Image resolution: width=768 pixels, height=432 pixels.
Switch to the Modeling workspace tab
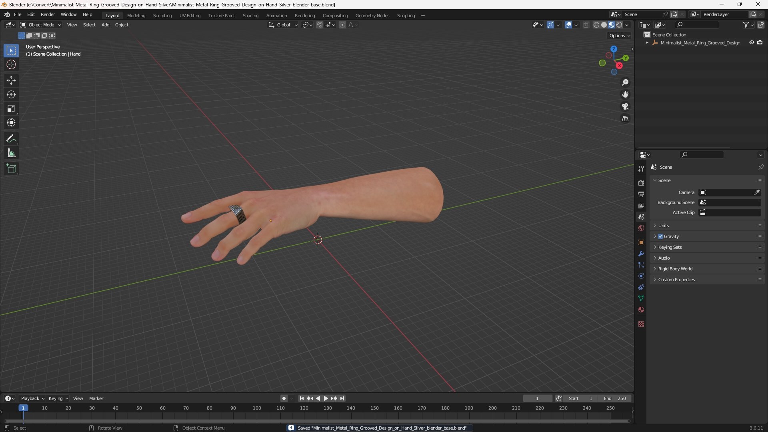136,16
